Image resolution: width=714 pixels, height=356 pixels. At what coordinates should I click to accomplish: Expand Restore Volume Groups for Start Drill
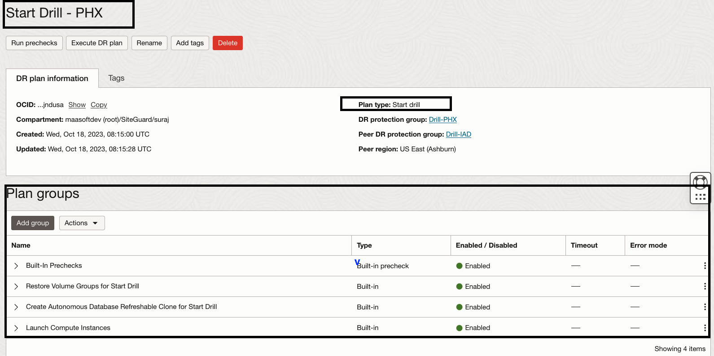click(x=16, y=287)
